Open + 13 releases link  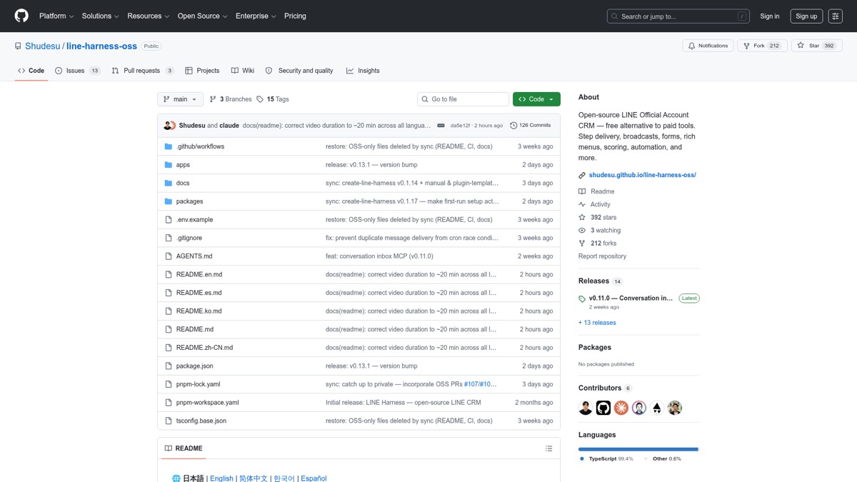[x=597, y=323]
